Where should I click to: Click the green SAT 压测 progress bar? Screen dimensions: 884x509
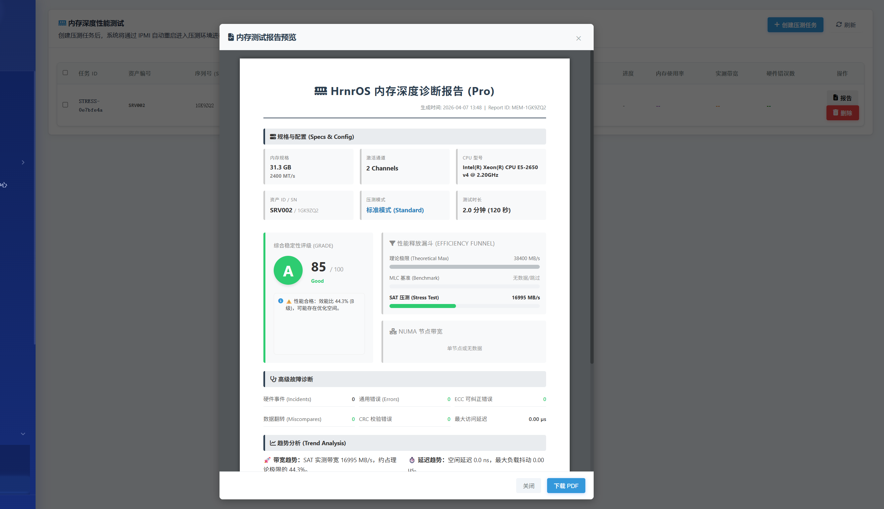422,306
